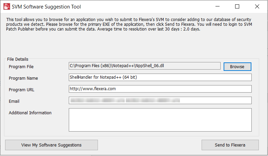Click the Program File path field
The image size is (268, 156).
tap(145, 66)
